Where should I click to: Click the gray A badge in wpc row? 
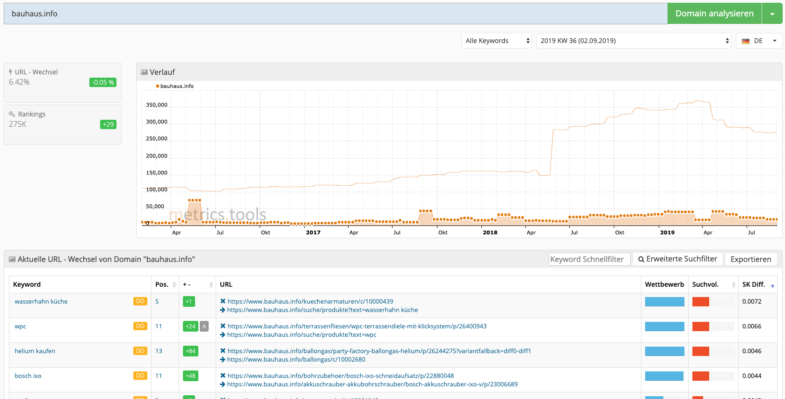(x=204, y=326)
